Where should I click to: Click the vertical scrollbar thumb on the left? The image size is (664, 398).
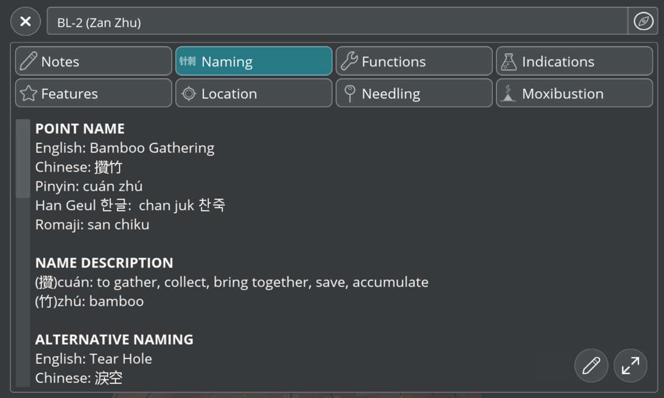tap(23, 158)
